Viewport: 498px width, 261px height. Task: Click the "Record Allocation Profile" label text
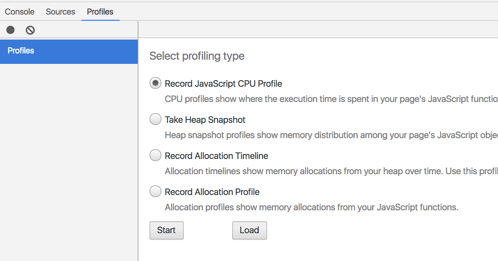click(212, 192)
